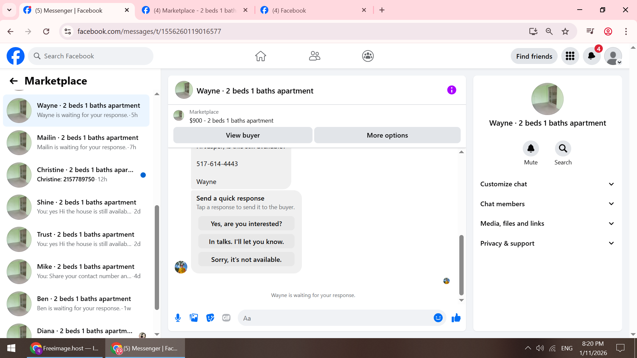Open a new browser tab
Viewport: 637px width, 358px height.
tap(382, 10)
